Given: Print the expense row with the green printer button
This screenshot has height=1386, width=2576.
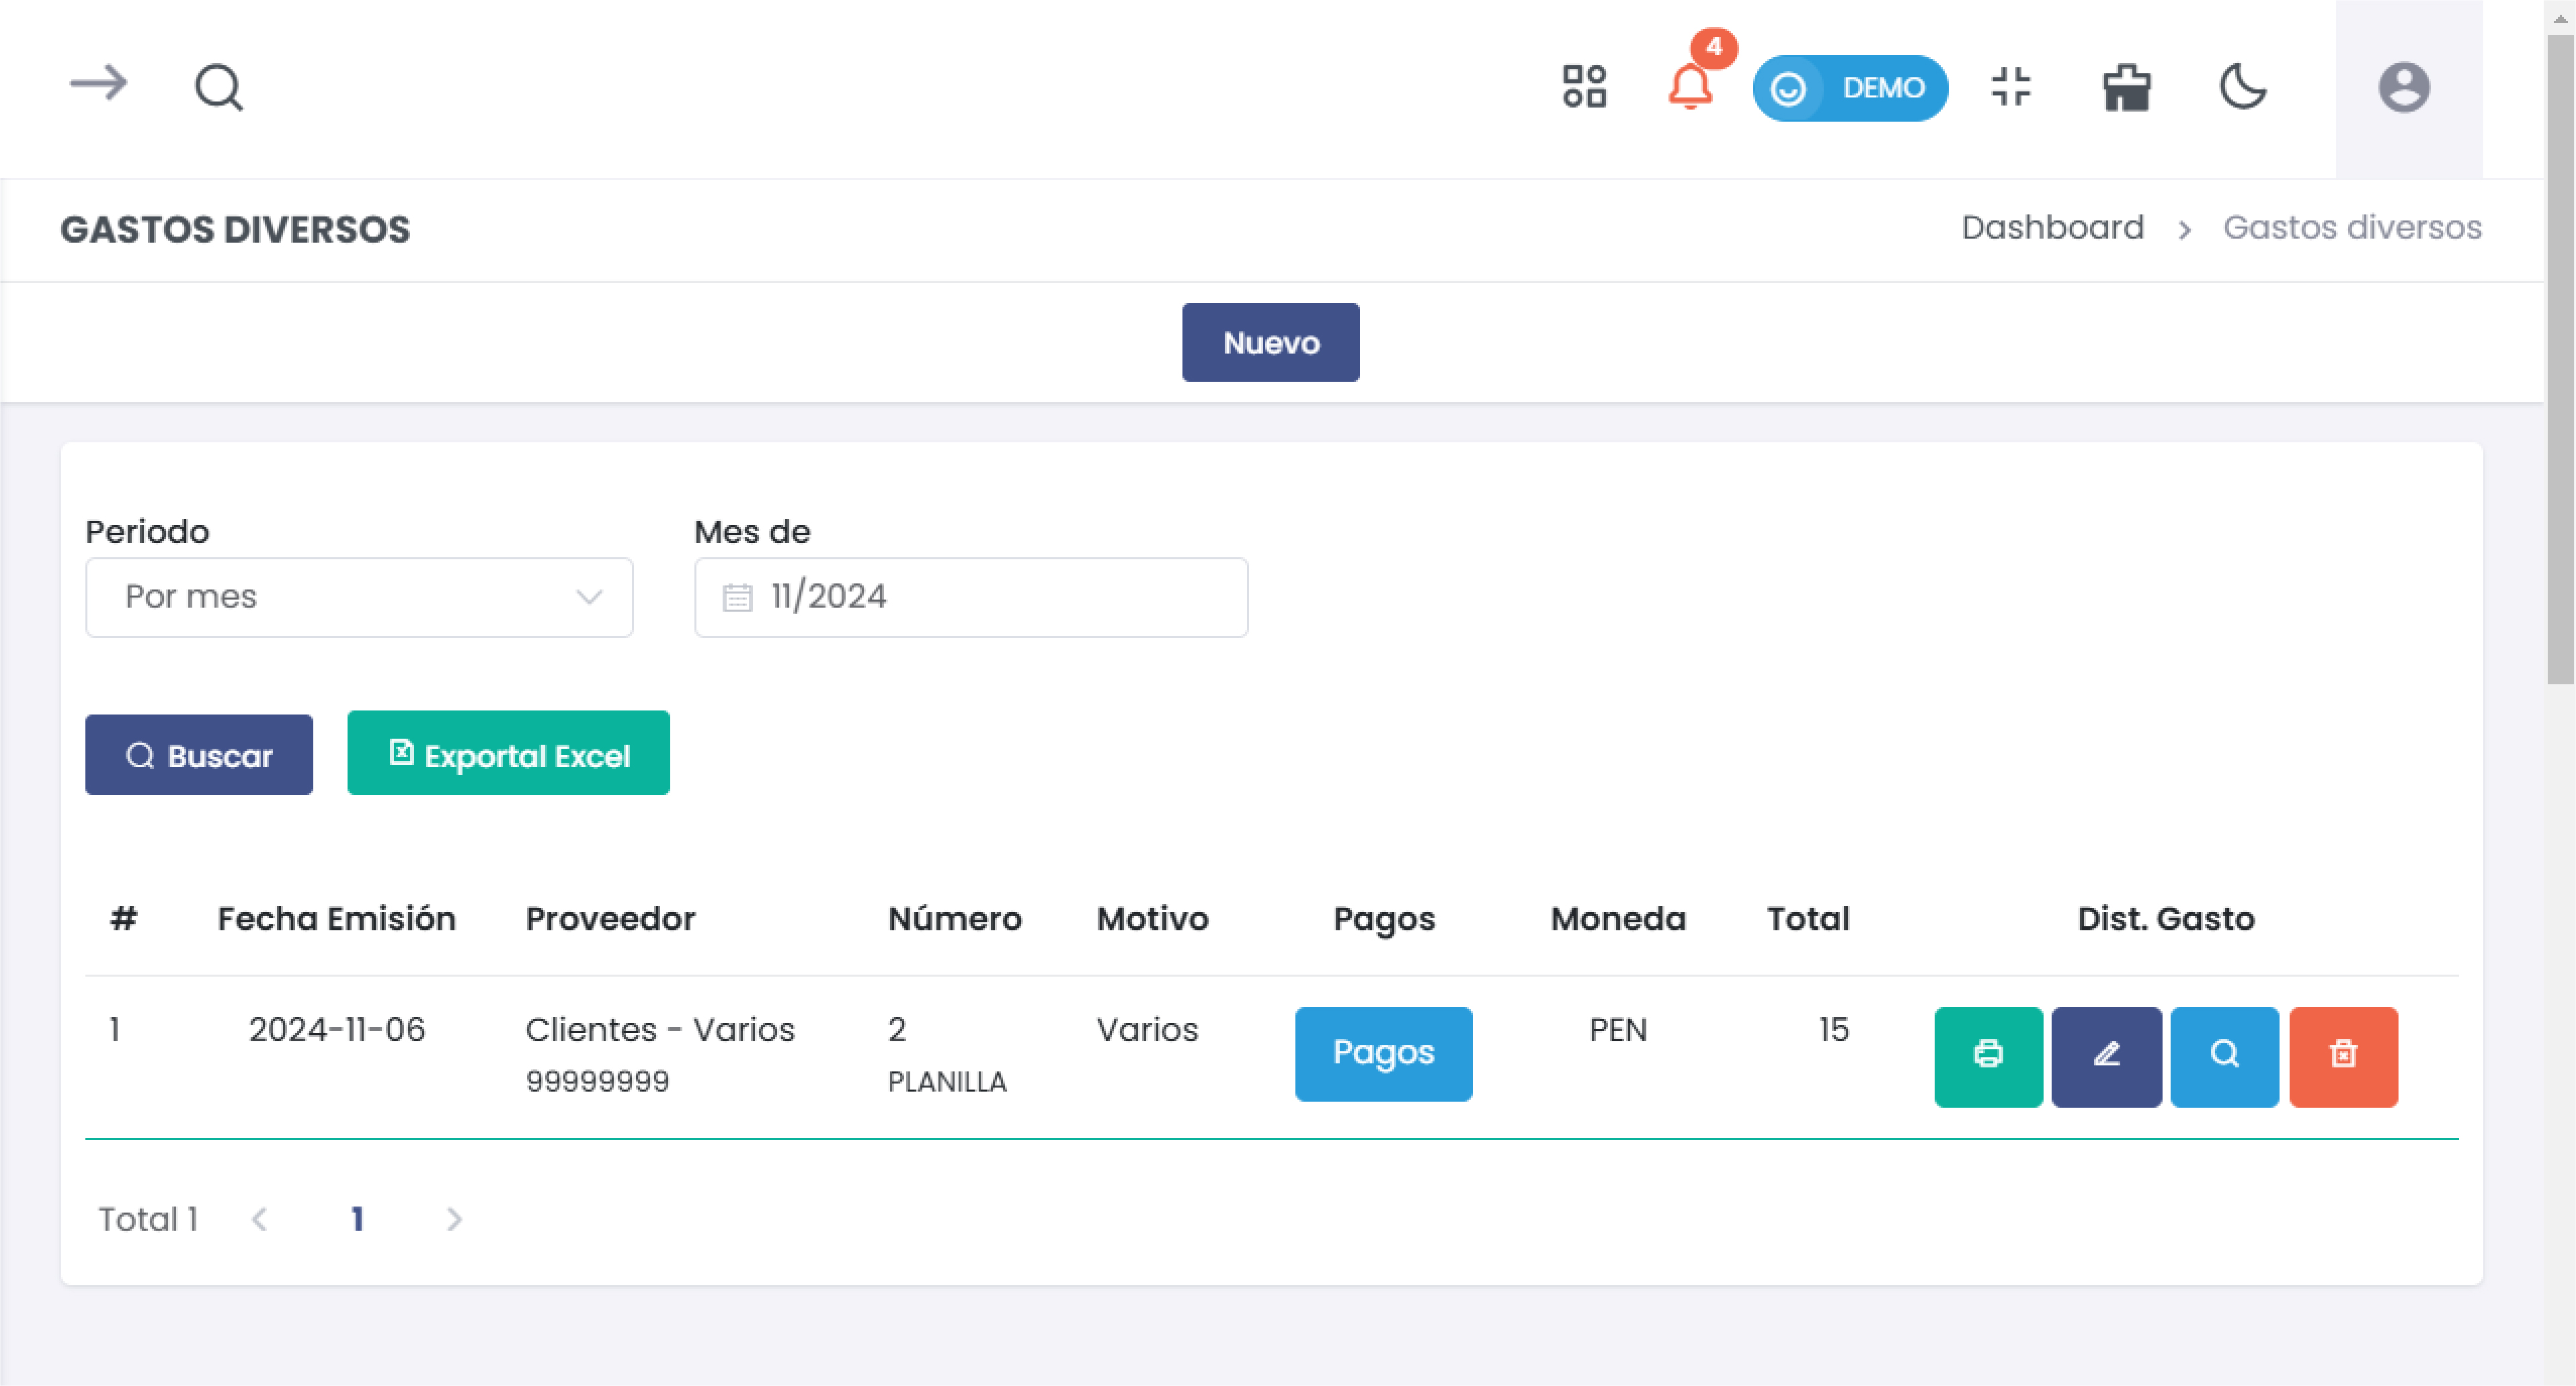Looking at the screenshot, I should (x=1987, y=1055).
